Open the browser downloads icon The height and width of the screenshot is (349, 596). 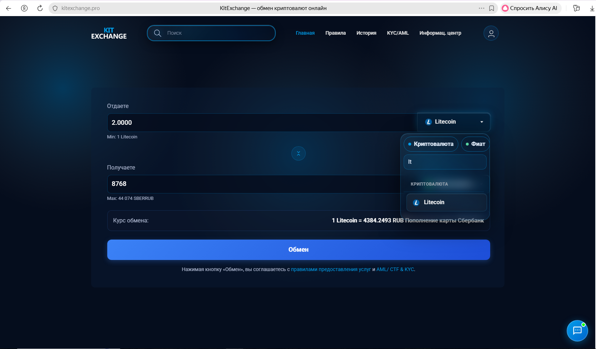tap(592, 8)
